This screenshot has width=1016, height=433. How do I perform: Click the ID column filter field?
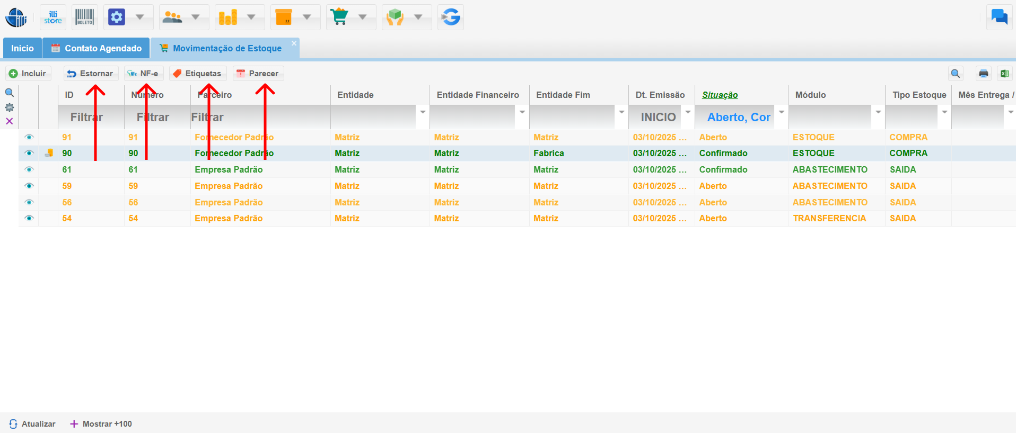point(90,117)
